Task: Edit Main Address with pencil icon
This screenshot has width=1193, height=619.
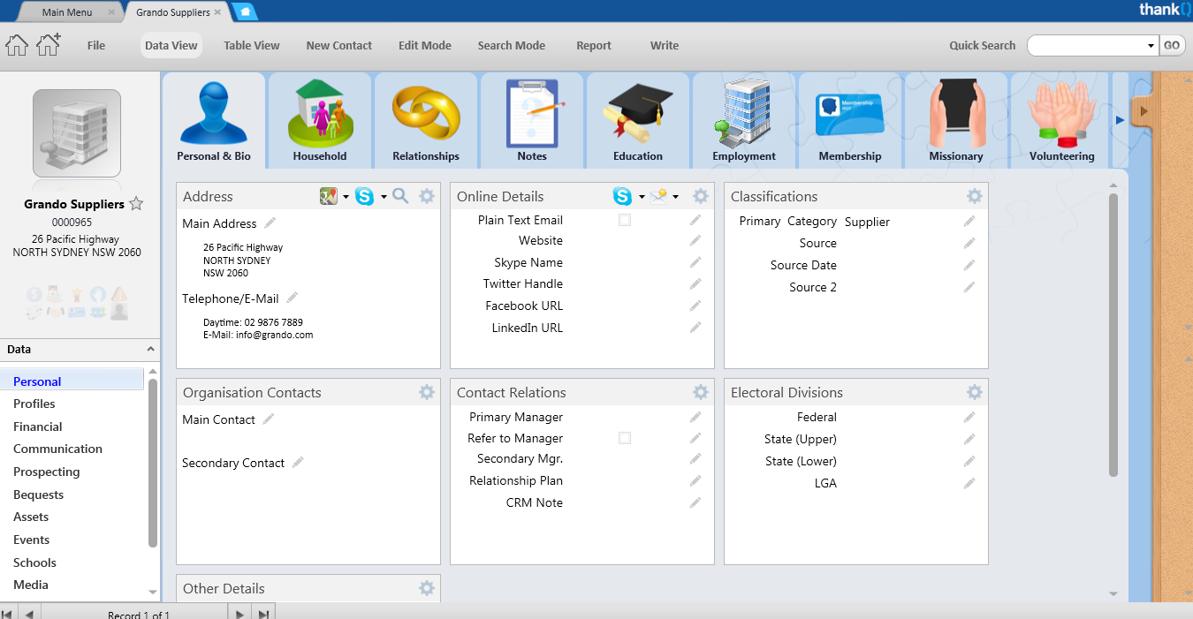Action: point(270,223)
